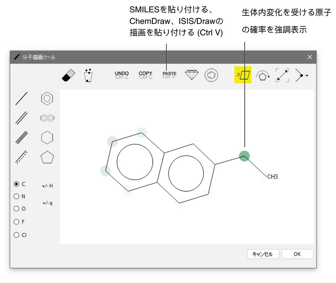Click UNDO Ctrl Z button
The image size is (336, 283).
pyautogui.click(x=121, y=75)
